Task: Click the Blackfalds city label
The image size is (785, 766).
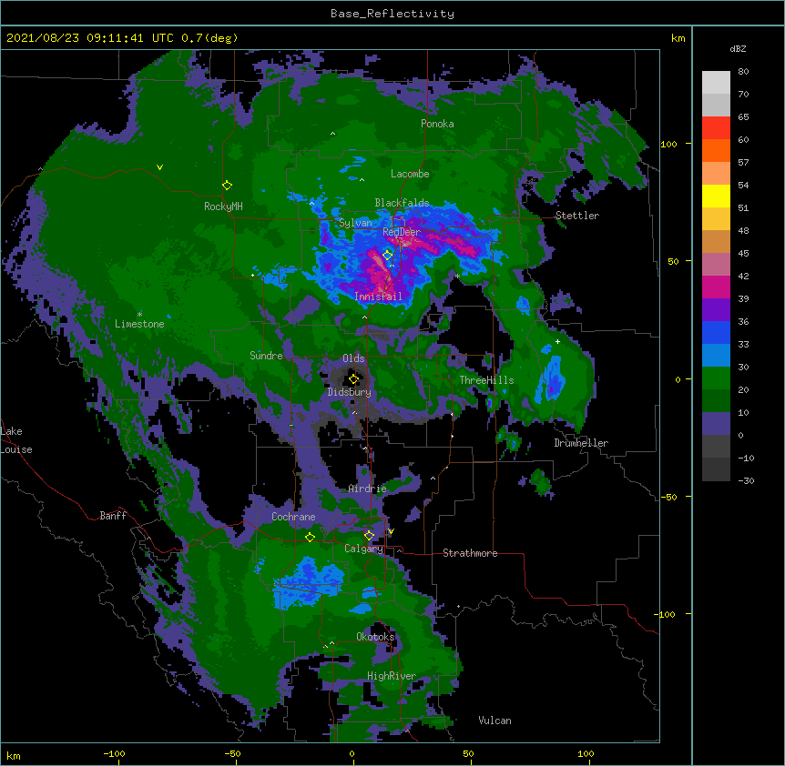Action: pyautogui.click(x=402, y=203)
